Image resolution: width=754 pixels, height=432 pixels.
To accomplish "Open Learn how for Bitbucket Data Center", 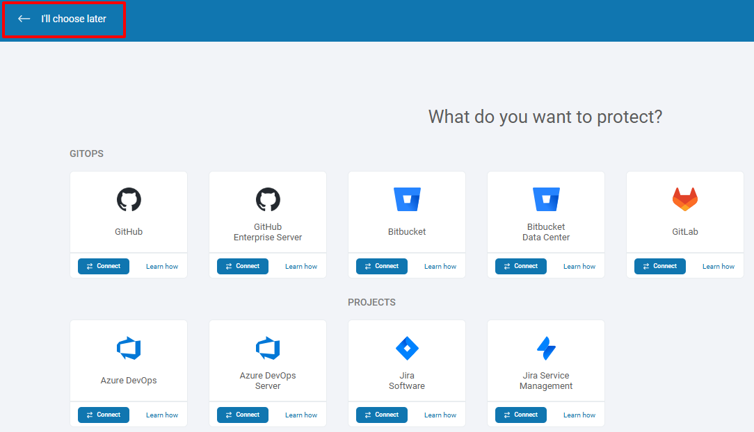I will point(579,267).
